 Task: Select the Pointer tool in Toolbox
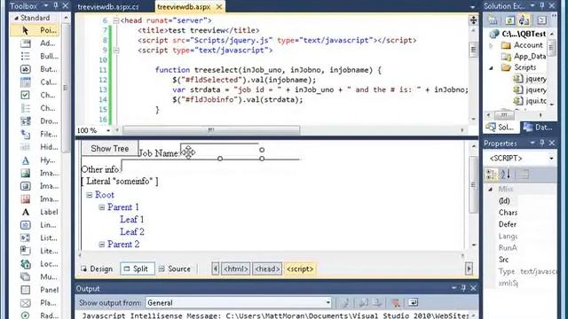tap(35, 30)
